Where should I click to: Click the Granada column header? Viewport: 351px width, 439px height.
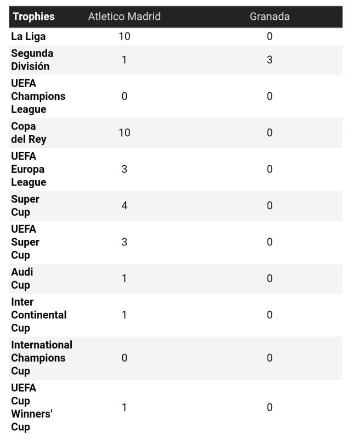pos(269,16)
